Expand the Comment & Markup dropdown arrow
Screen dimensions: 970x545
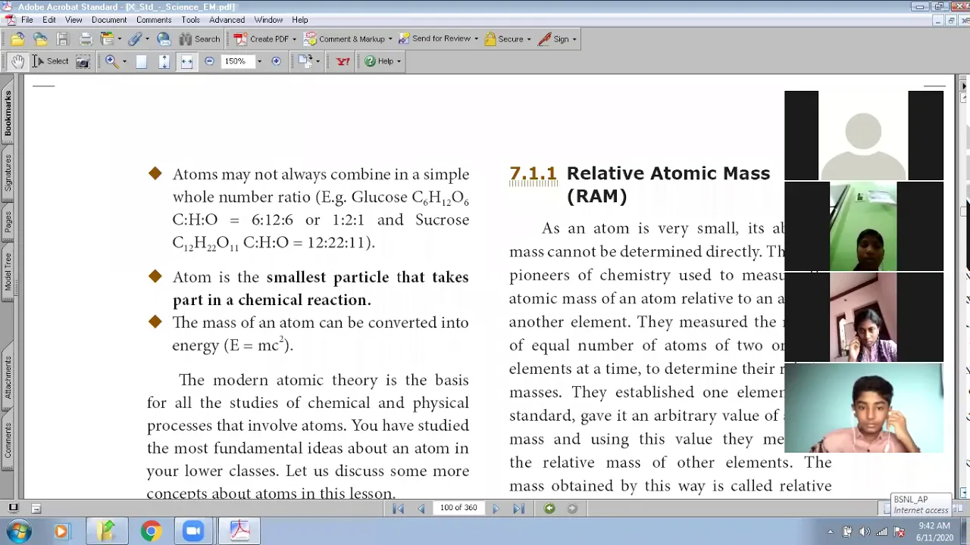pos(390,39)
